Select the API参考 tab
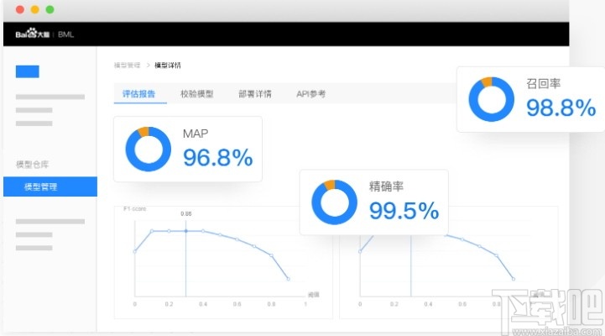605x336 pixels. (310, 94)
